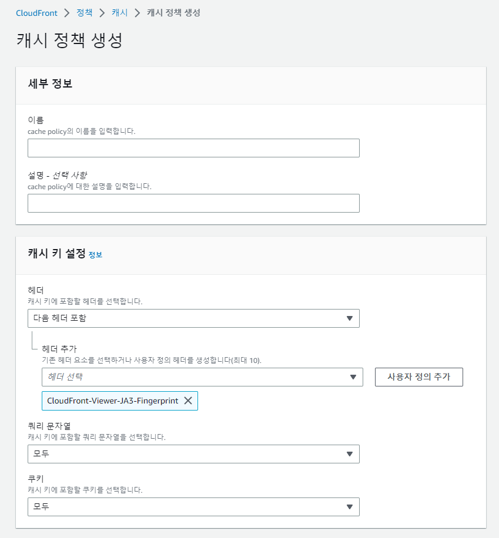Viewport: 499px width, 538px height.
Task: Open the 쿼리 문자열 dropdown showing 모두
Action: click(194, 454)
